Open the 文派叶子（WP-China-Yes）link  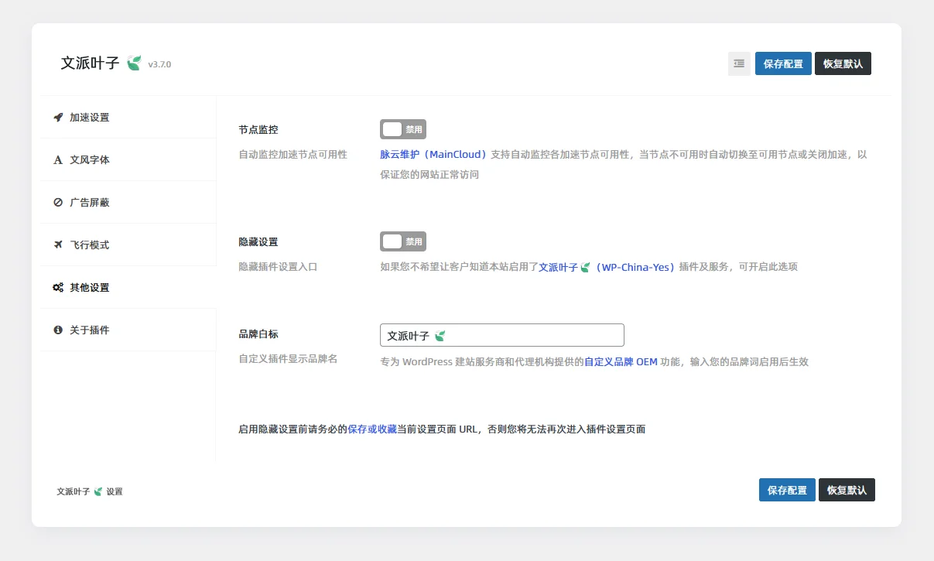604,266
